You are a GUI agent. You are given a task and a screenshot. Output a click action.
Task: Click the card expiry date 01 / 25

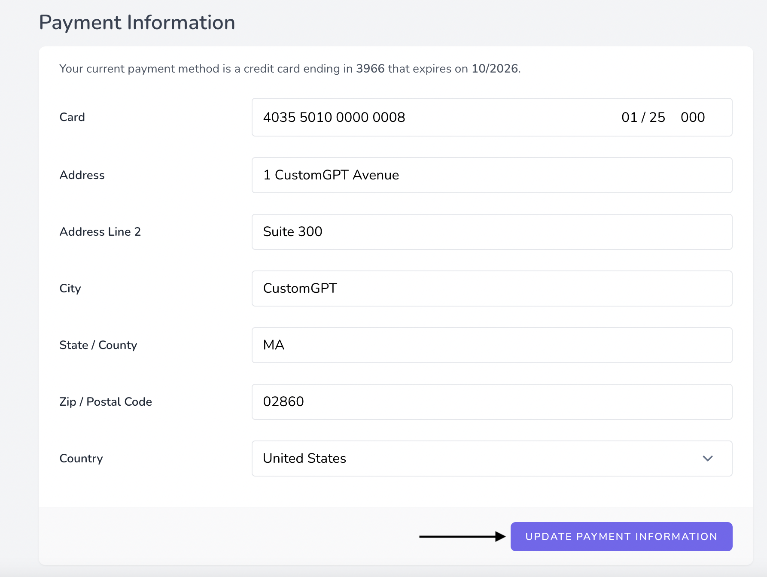pos(643,117)
